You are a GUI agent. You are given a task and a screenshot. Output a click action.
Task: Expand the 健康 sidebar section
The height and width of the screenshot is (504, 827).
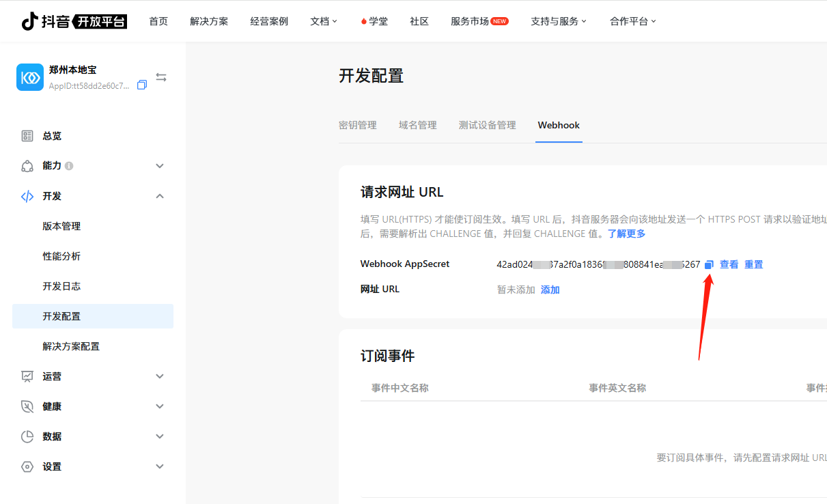pyautogui.click(x=160, y=406)
